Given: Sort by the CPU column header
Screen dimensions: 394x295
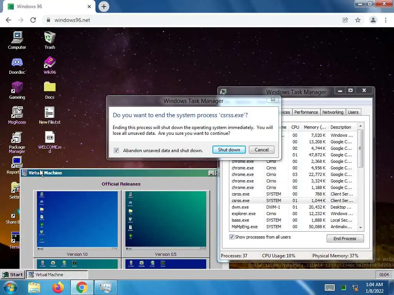Looking at the screenshot, I should (295, 127).
